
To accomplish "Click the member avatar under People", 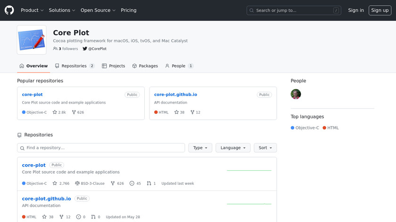I will point(296,94).
